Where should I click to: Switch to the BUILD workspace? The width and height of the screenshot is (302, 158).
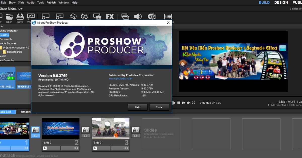pyautogui.click(x=264, y=3)
